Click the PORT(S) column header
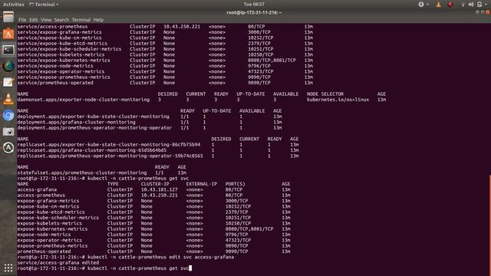Image resolution: width=491 pixels, height=276 pixels. [236, 184]
